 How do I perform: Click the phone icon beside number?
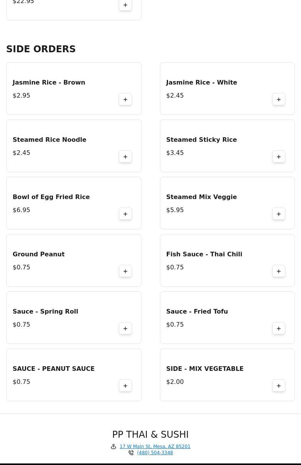pos(131,453)
